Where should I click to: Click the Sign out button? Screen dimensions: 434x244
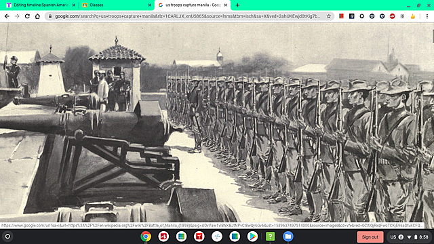[x=370, y=237]
